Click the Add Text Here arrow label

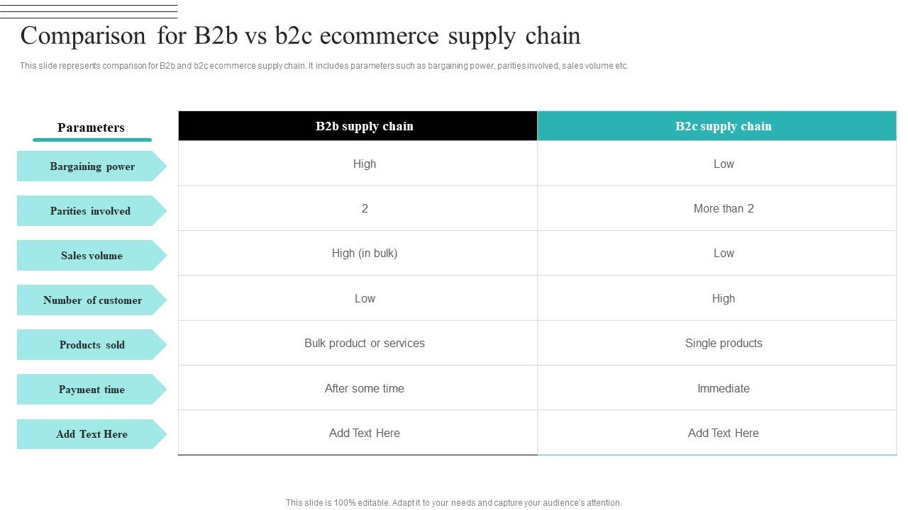[92, 434]
